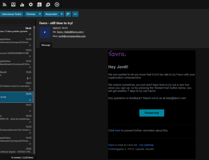Open 'Problems found on www.tarre...' message
209x160 pixels.
tap(16, 86)
